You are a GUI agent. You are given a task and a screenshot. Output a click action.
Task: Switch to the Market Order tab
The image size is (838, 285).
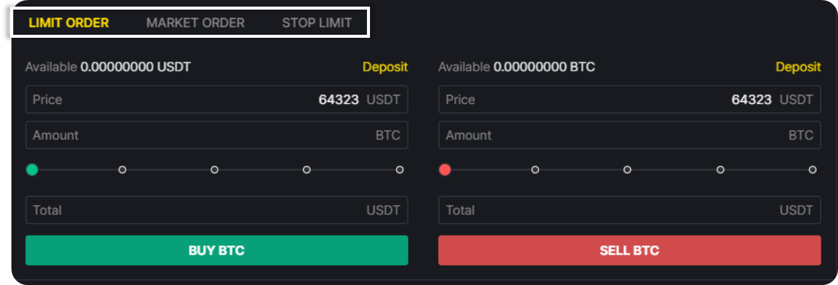coord(196,23)
